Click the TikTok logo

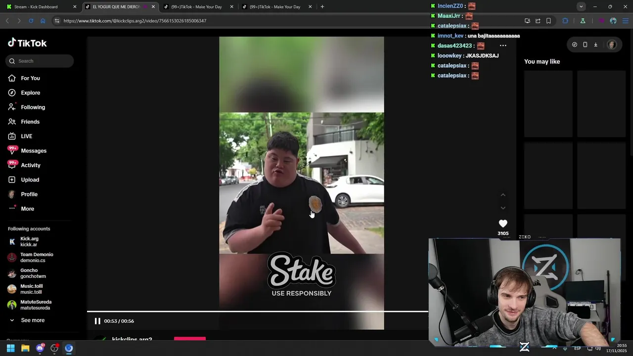pyautogui.click(x=27, y=43)
